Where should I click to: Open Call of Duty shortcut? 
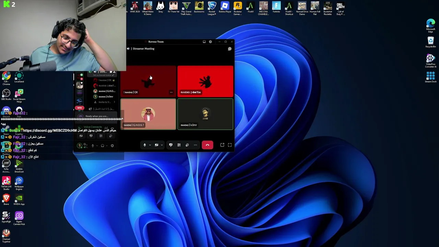[341, 9]
